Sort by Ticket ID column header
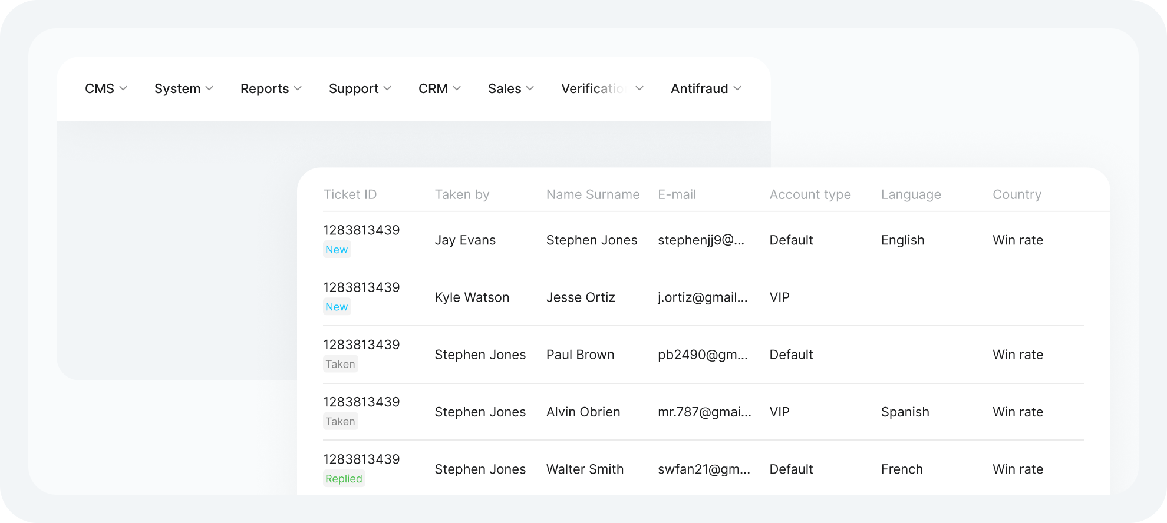Viewport: 1167px width, 523px height. point(350,194)
